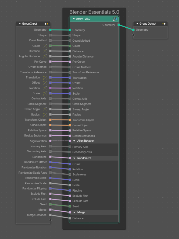Viewport: 179px width, 239px height.
Task: Select the Blender Essentials 5.0 frame label
Action: click(x=94, y=12)
